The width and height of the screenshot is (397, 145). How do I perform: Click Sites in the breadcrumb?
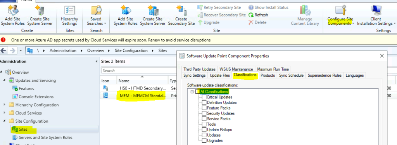[x=162, y=51]
